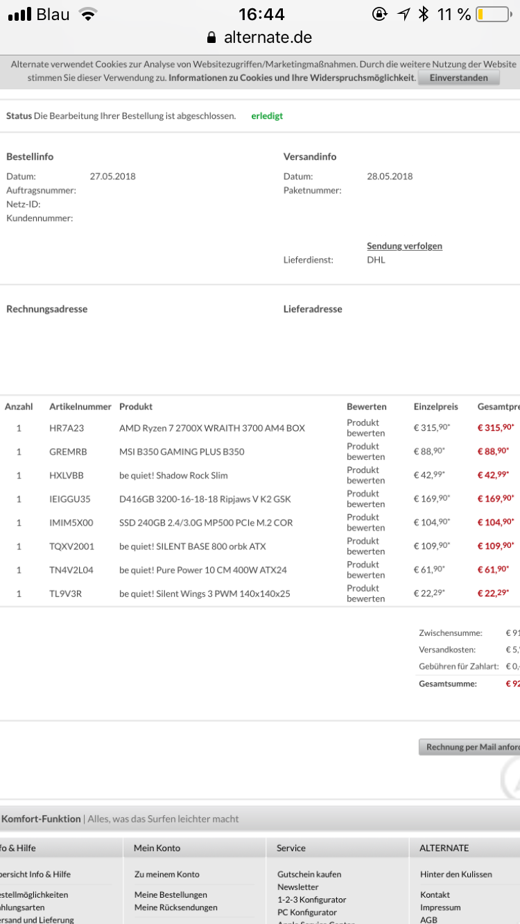The width and height of the screenshot is (520, 924).
Task: Select article number TL9V3R
Action: (67, 593)
